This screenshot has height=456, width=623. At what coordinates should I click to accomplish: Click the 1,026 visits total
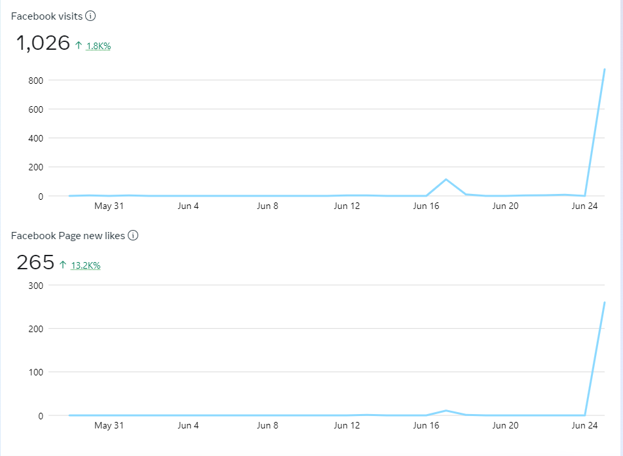pyautogui.click(x=43, y=43)
